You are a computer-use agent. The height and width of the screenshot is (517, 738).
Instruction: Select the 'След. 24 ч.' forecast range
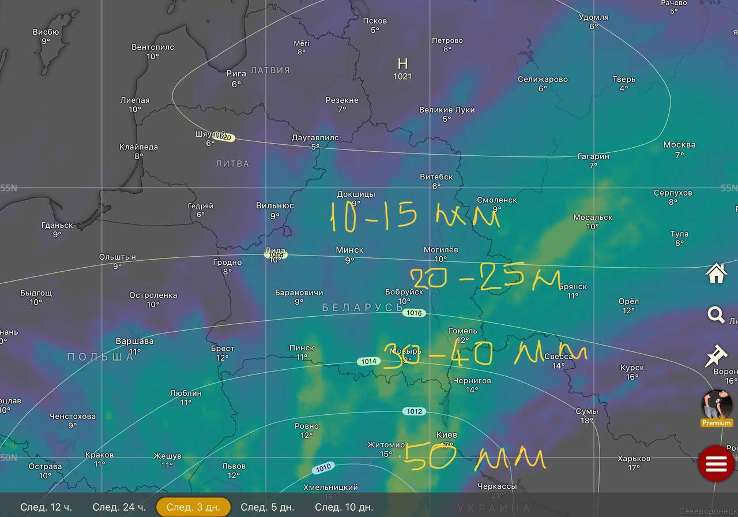[x=119, y=507]
